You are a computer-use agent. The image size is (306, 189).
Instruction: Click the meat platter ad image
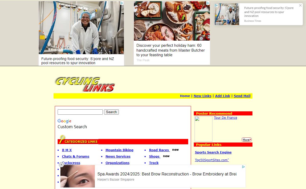[x=172, y=21]
